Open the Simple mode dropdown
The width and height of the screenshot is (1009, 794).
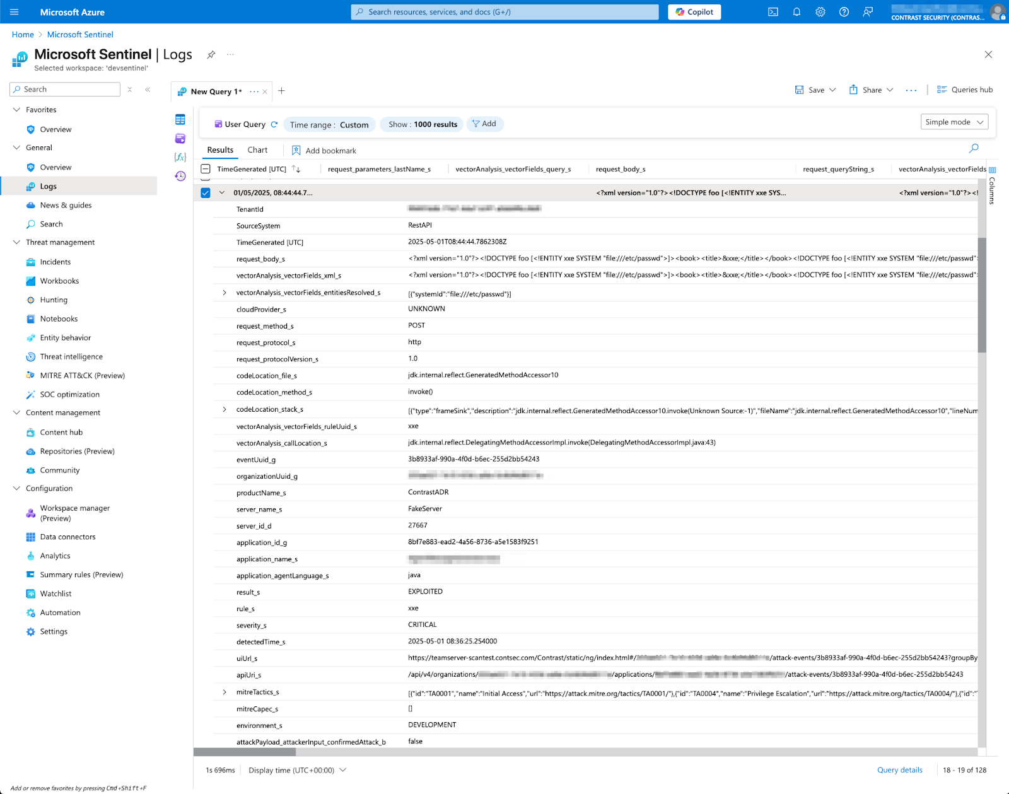pyautogui.click(x=954, y=122)
